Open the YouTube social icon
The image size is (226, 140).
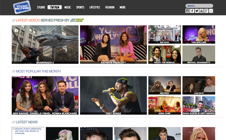coord(202,11)
